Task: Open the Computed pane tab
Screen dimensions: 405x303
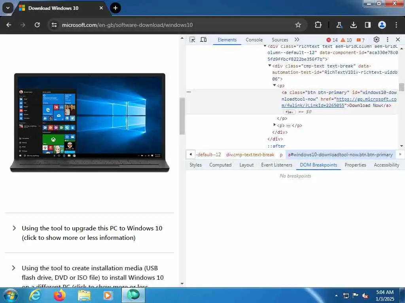Action: pyautogui.click(x=220, y=165)
